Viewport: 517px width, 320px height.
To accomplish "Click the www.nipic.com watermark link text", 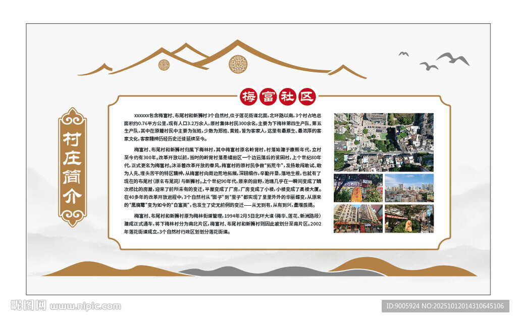I will (x=85, y=306).
